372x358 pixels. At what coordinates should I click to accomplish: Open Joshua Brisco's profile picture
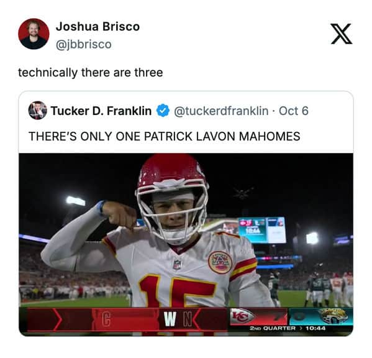[34, 34]
